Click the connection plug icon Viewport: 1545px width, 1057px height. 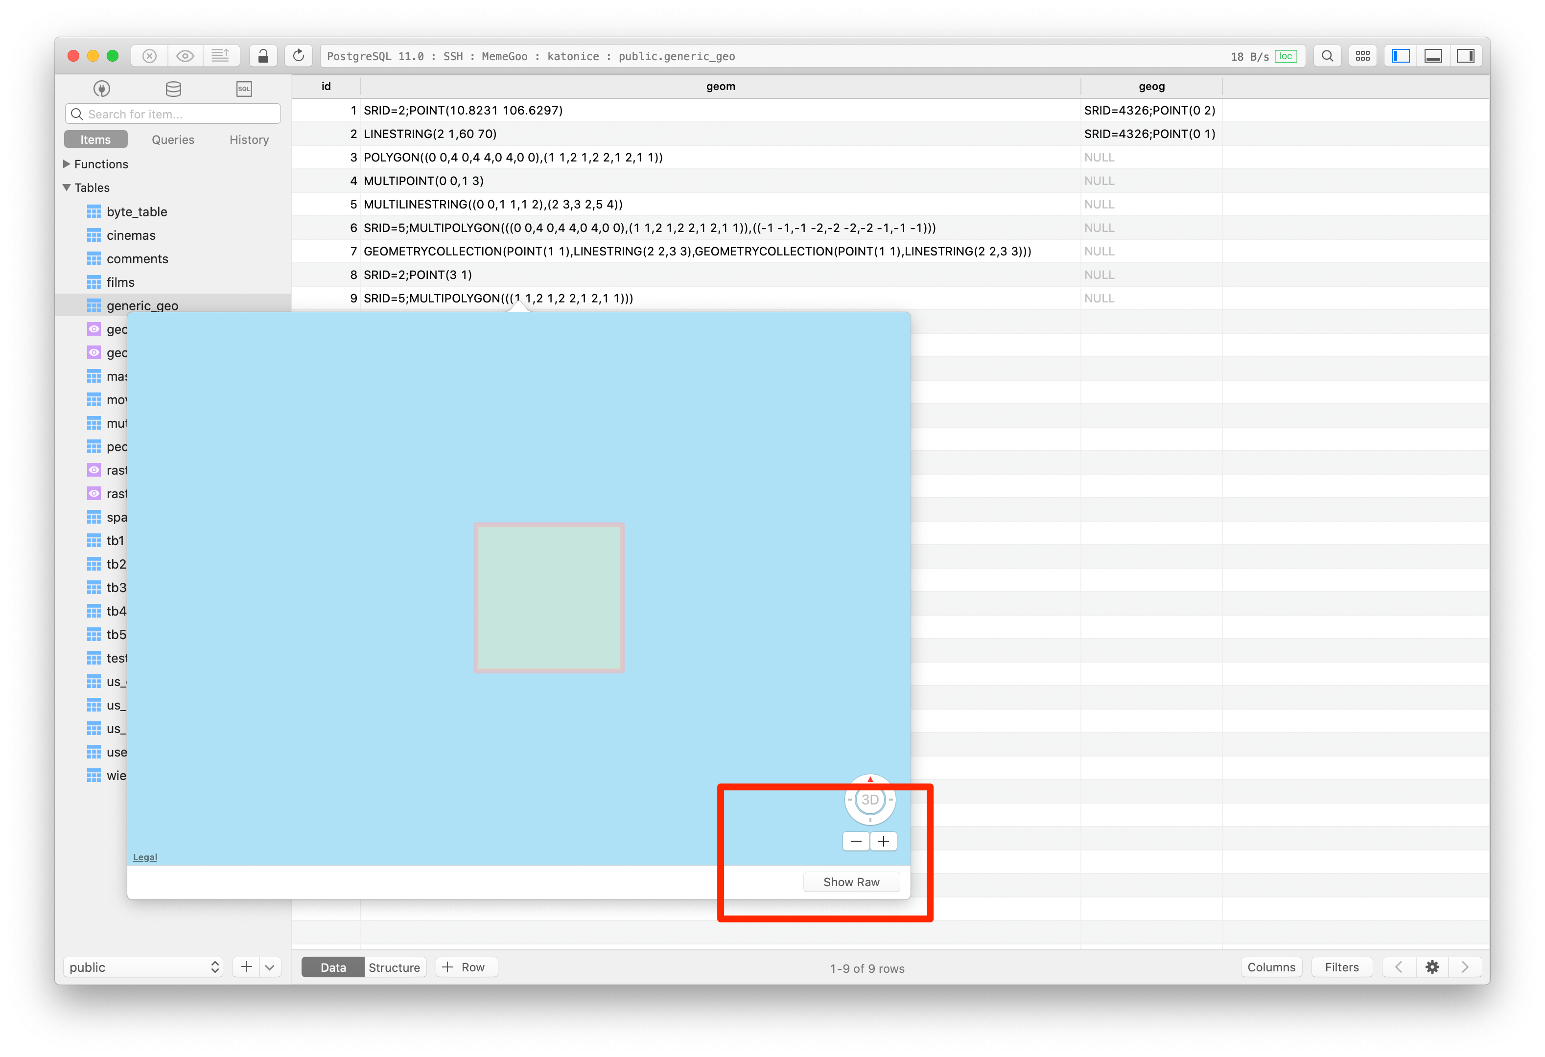pos(101,89)
